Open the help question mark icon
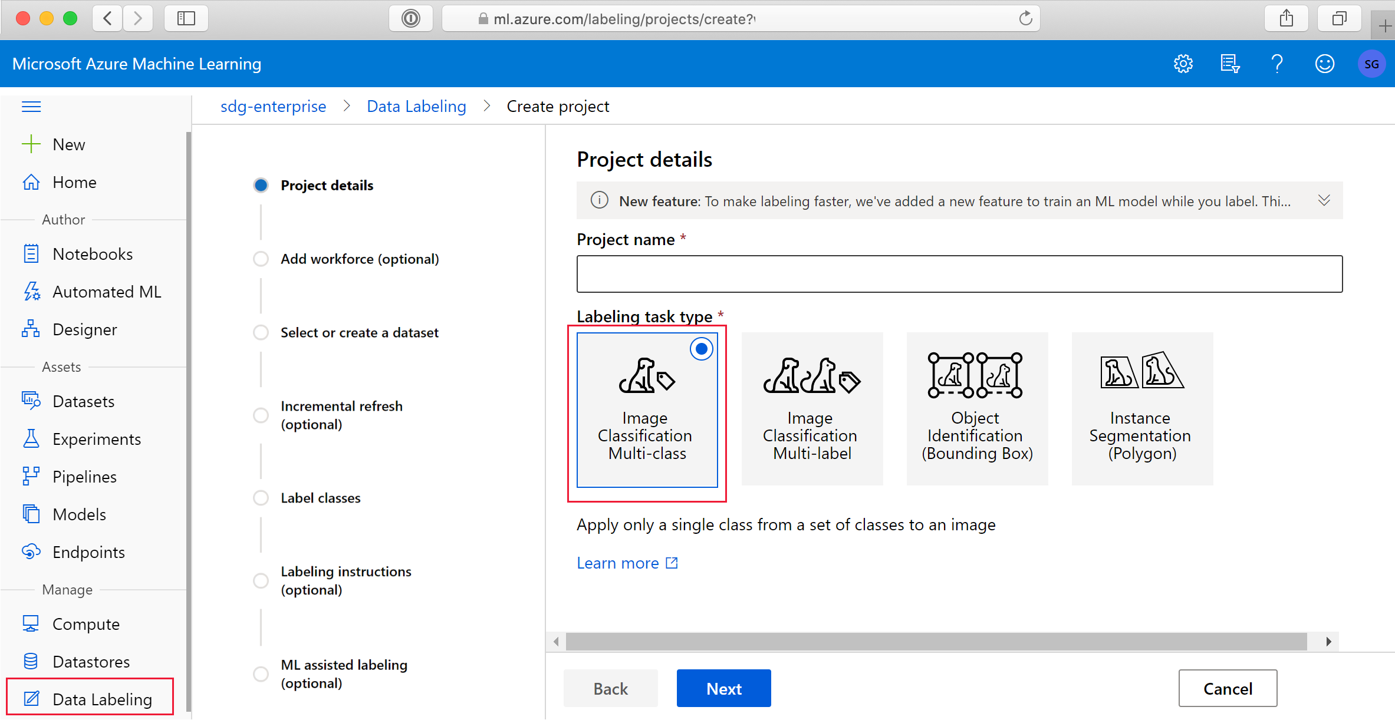 (x=1277, y=64)
